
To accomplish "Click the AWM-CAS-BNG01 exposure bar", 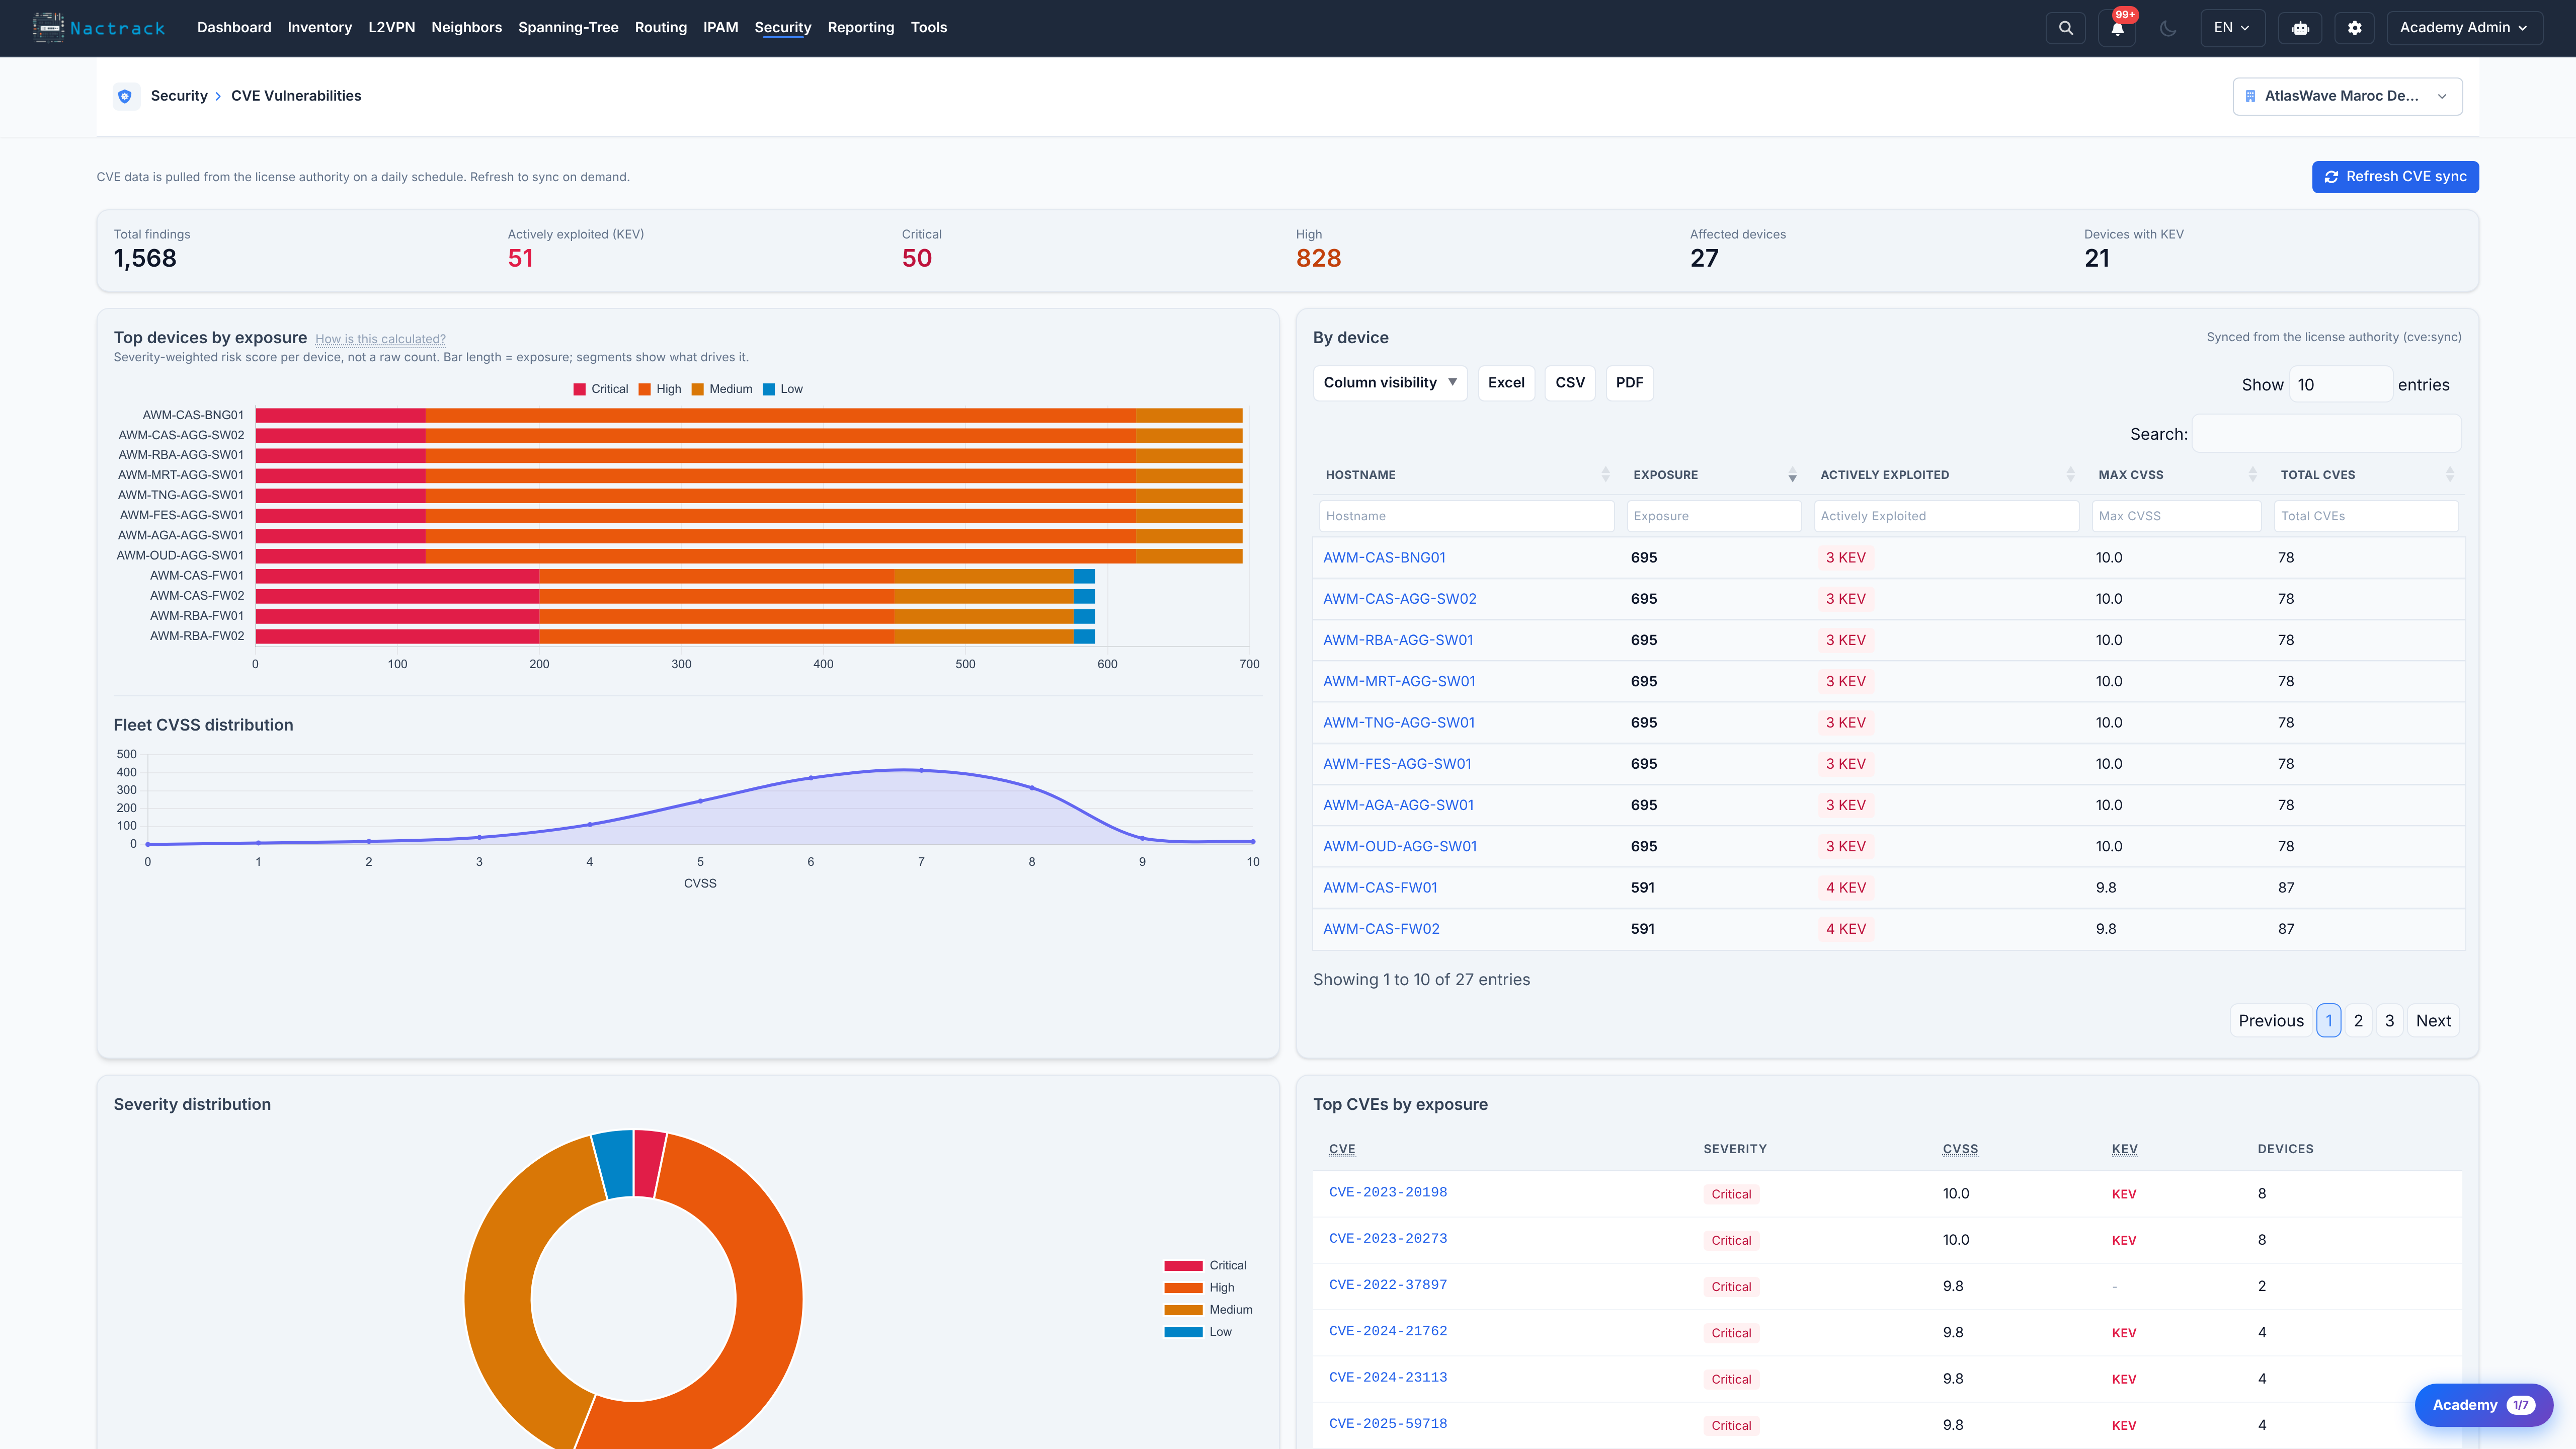I will coord(749,415).
